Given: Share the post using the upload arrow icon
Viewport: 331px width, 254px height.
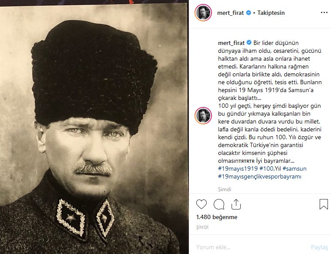Looking at the screenshot, I should pyautogui.click(x=236, y=204).
